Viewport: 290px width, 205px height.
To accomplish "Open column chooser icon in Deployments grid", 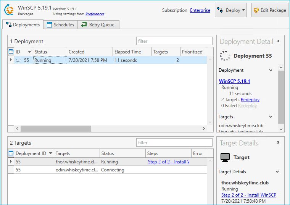I will tap(11, 52).
